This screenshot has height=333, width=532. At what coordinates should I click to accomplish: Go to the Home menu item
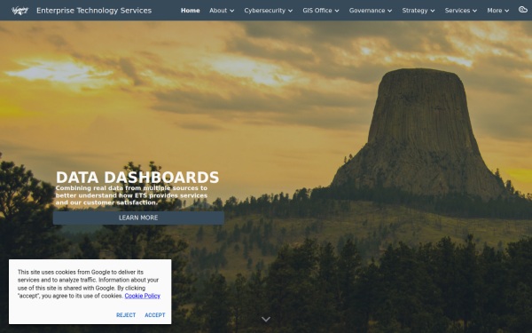click(x=191, y=11)
